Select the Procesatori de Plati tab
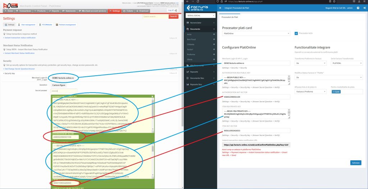This screenshot has width=368, height=189. pos(230,17)
